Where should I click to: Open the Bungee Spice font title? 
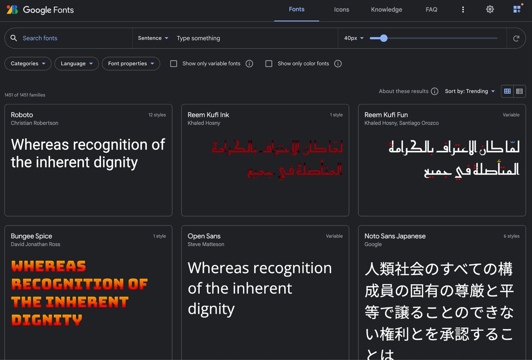31,236
